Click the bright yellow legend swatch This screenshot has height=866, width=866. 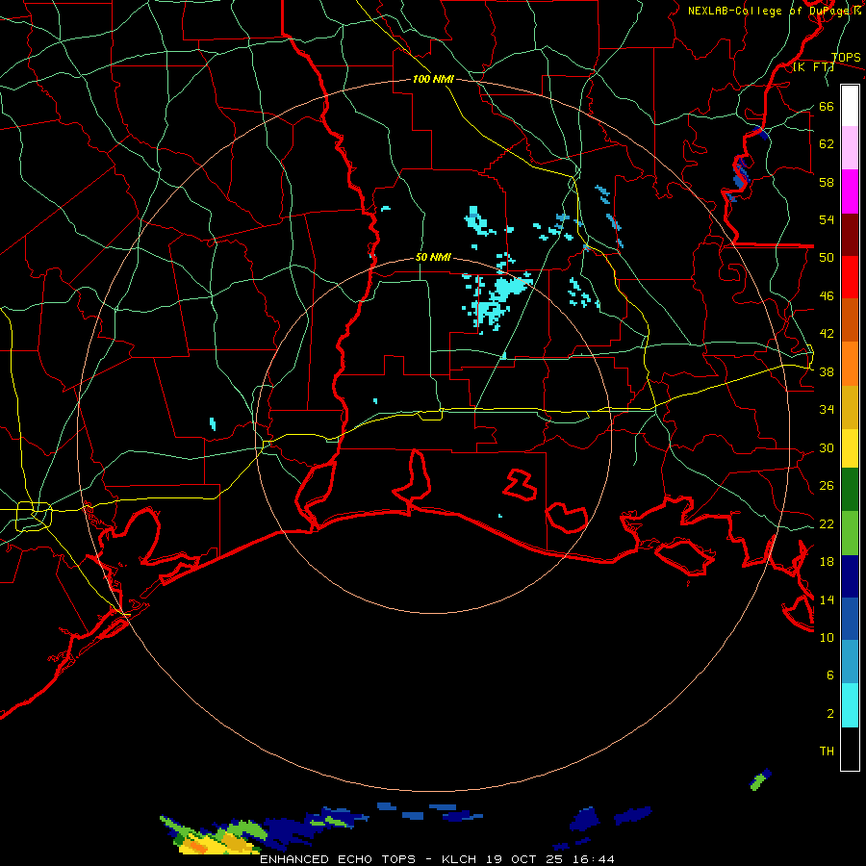click(850, 447)
